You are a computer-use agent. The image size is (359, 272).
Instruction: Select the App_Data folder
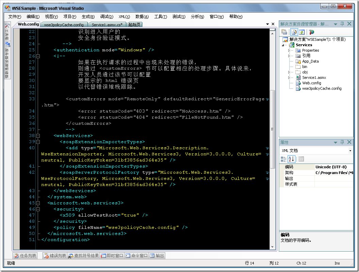tap(310, 61)
